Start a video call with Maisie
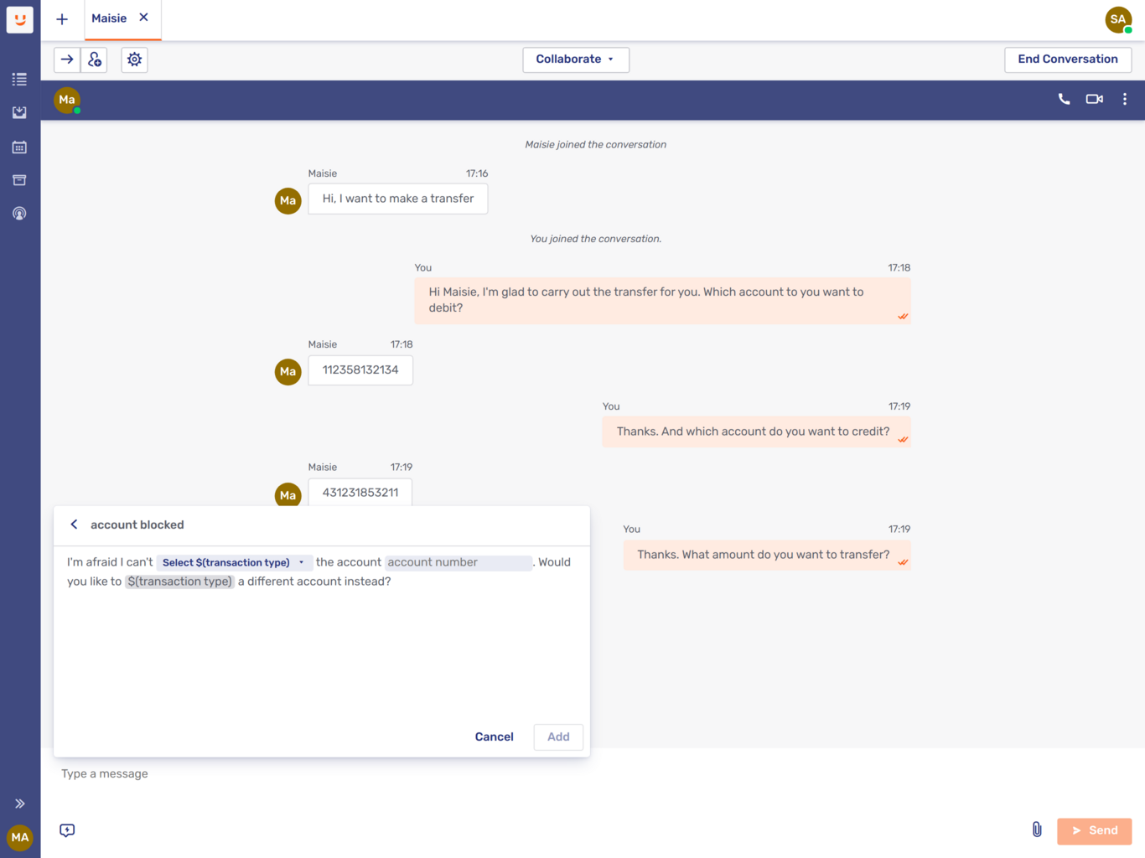This screenshot has height=858, width=1145. click(1093, 98)
